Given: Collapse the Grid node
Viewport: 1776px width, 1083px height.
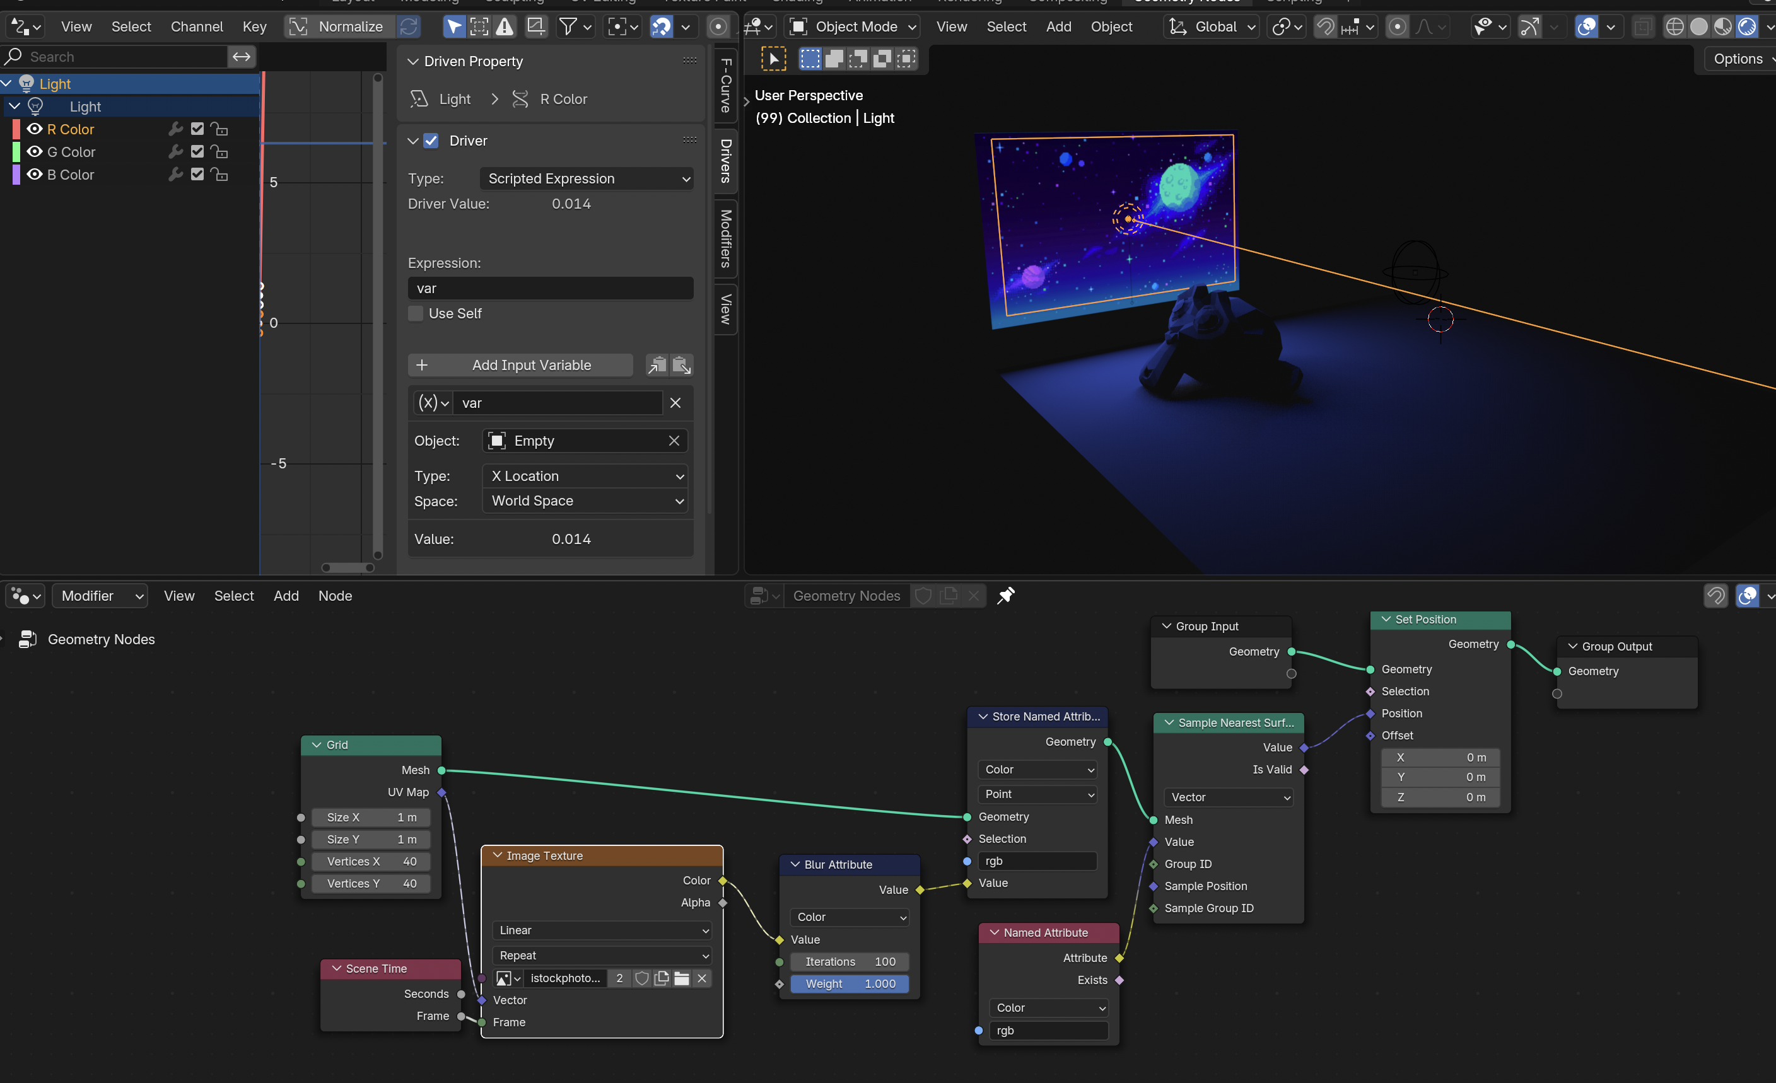Looking at the screenshot, I should click(317, 745).
